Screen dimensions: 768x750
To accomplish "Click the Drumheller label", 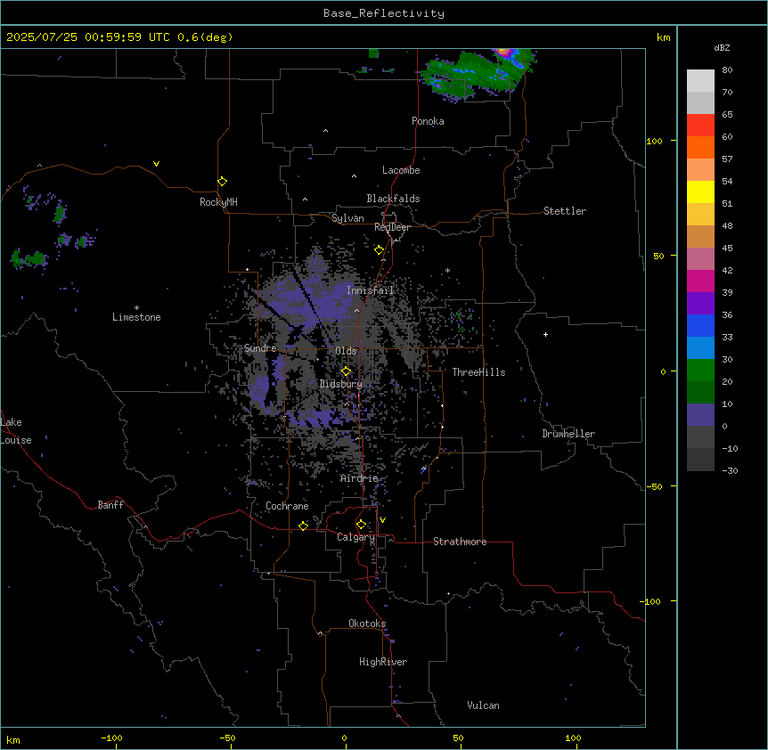I will click(568, 434).
